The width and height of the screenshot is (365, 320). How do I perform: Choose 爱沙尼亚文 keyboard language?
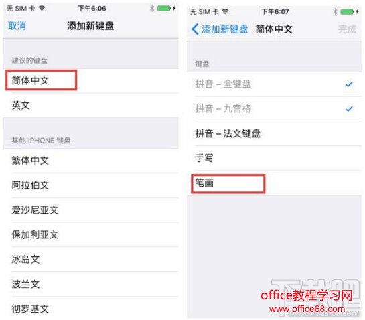click(x=91, y=210)
